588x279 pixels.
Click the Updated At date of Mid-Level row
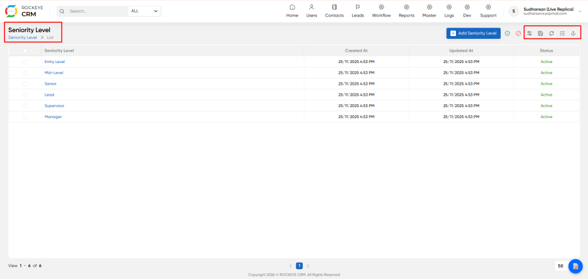[x=461, y=73]
